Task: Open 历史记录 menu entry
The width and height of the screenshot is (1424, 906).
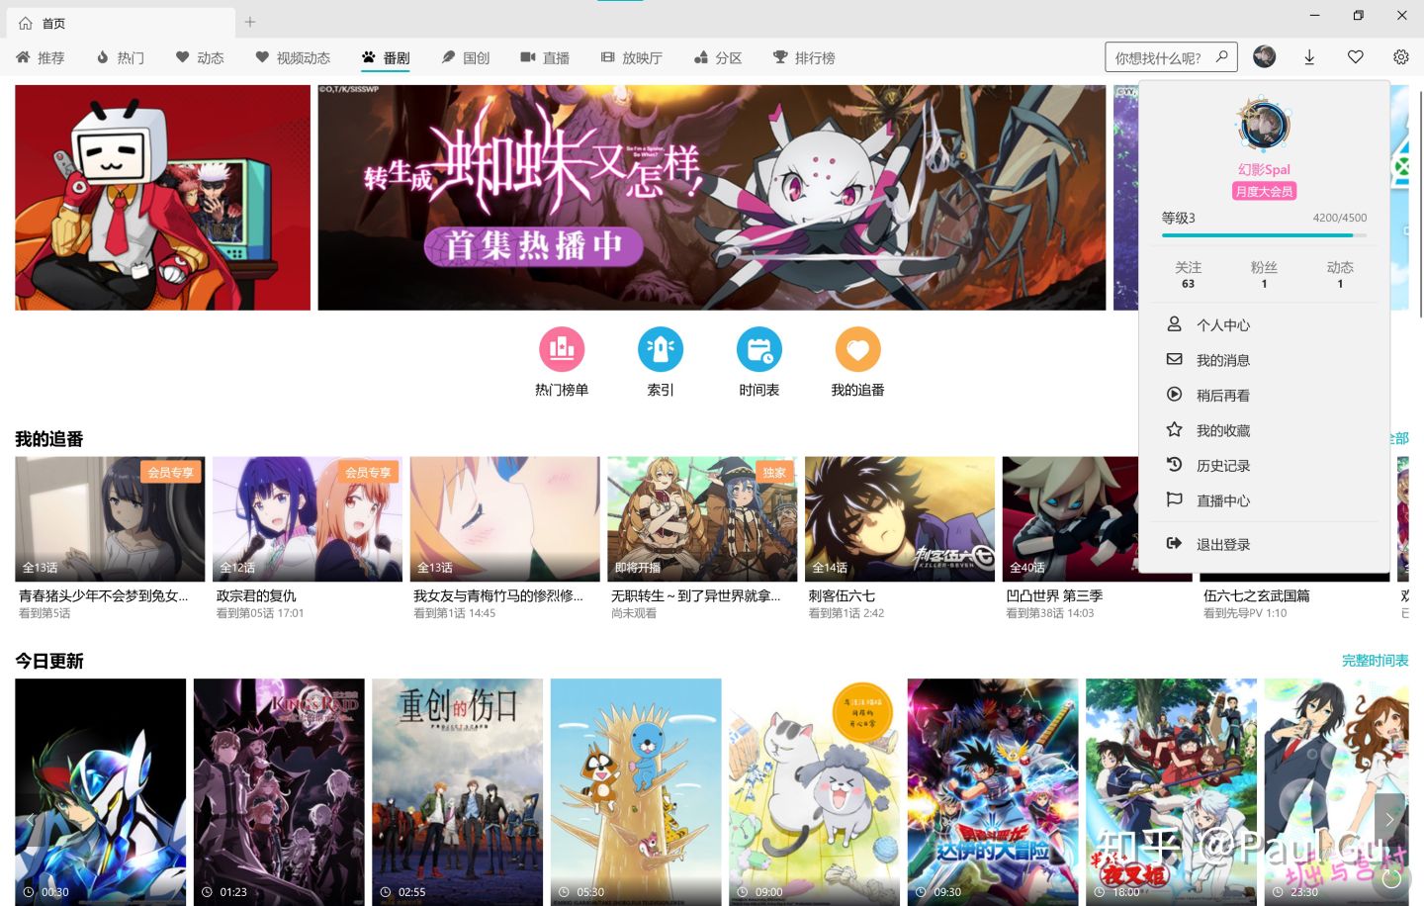Action: click(x=1264, y=465)
